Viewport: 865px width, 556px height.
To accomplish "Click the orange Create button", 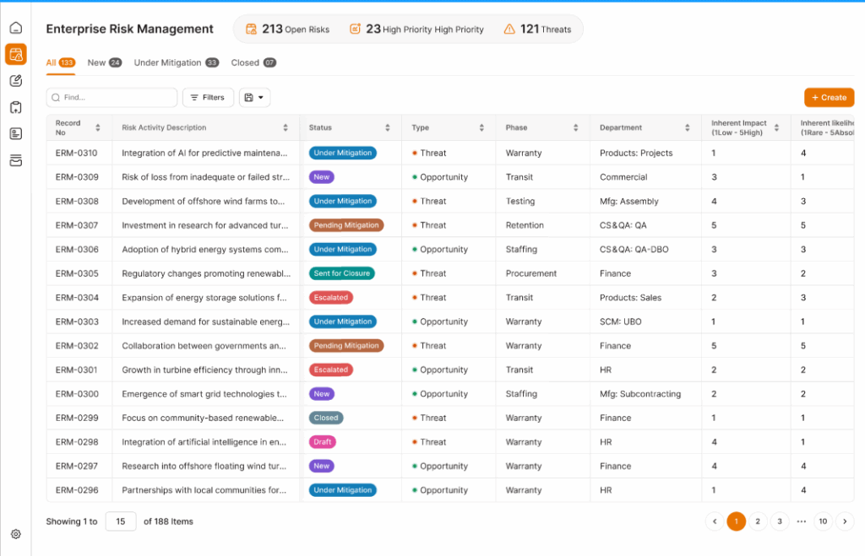I will pos(829,98).
